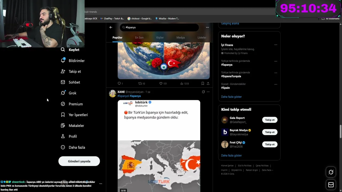Follow Bayrak Medya with Takip et
Screen dimensions: 342x192
coord(270,132)
